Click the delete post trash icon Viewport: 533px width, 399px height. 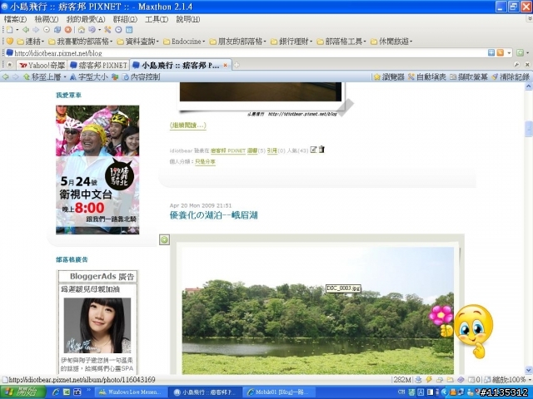321,150
